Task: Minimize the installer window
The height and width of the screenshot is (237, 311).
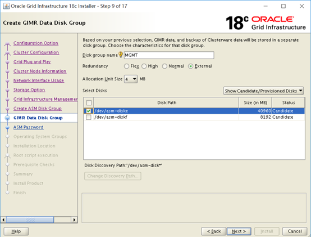Action: (266, 6)
